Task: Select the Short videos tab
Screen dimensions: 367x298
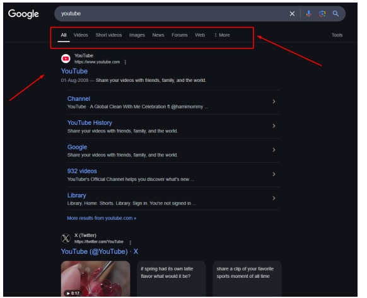Action: (108, 35)
